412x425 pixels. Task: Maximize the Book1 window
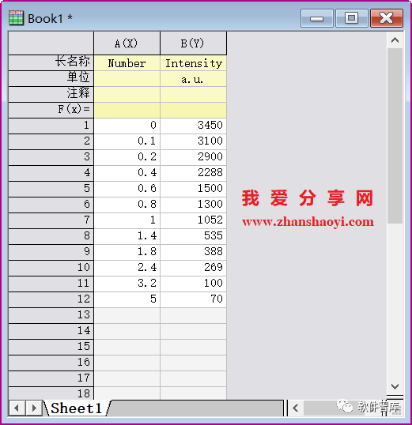351,18
